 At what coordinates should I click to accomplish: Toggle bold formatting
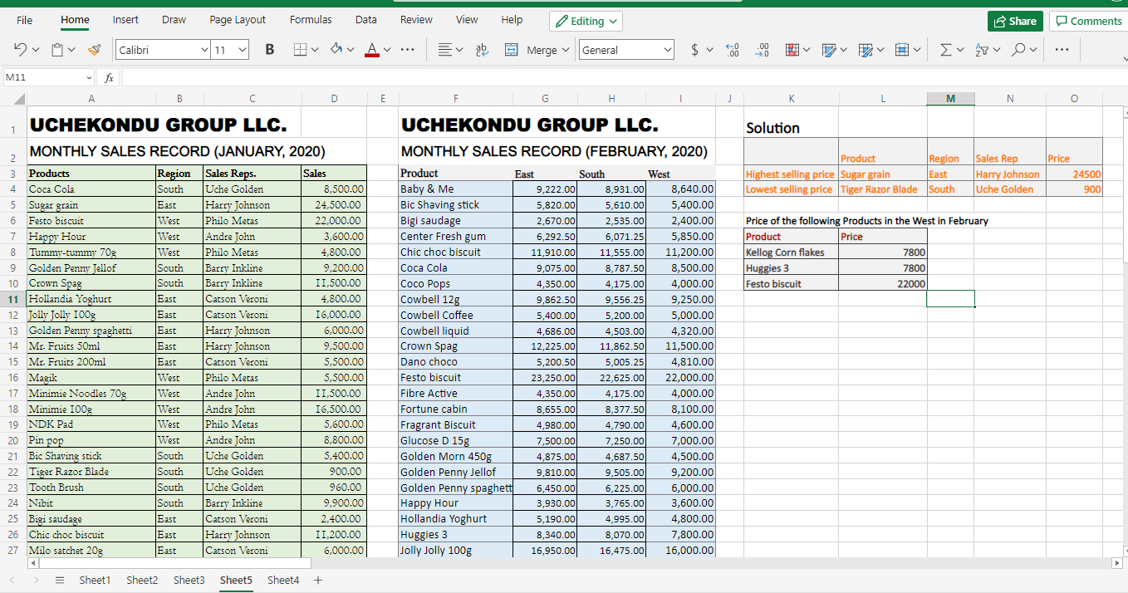269,49
